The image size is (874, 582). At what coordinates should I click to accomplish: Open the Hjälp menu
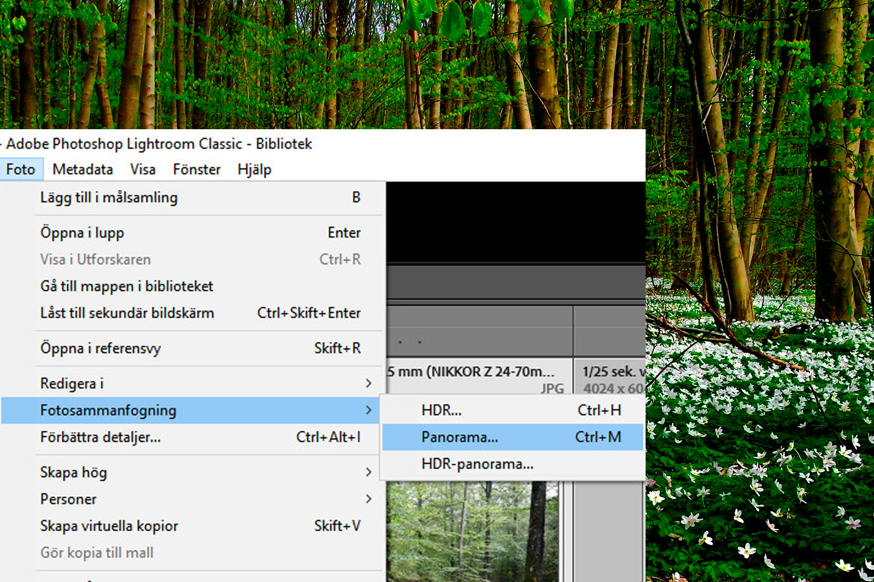254,169
